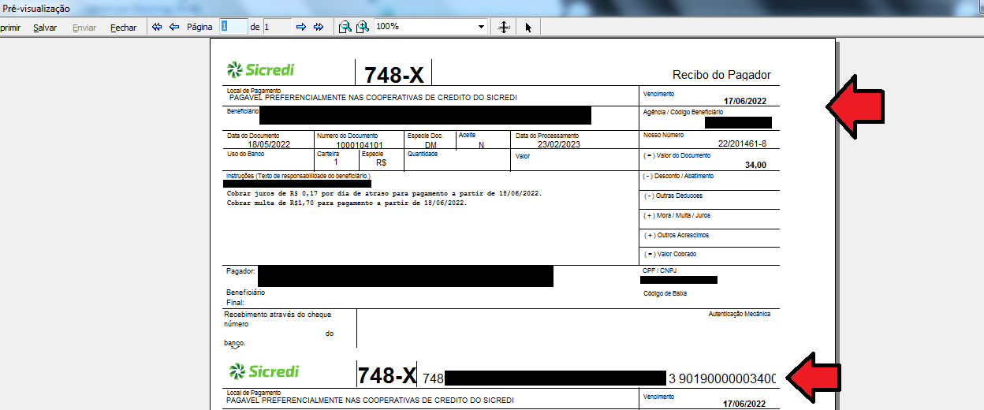
Task: Click 'Recibo do Pagador' heading
Action: [721, 75]
